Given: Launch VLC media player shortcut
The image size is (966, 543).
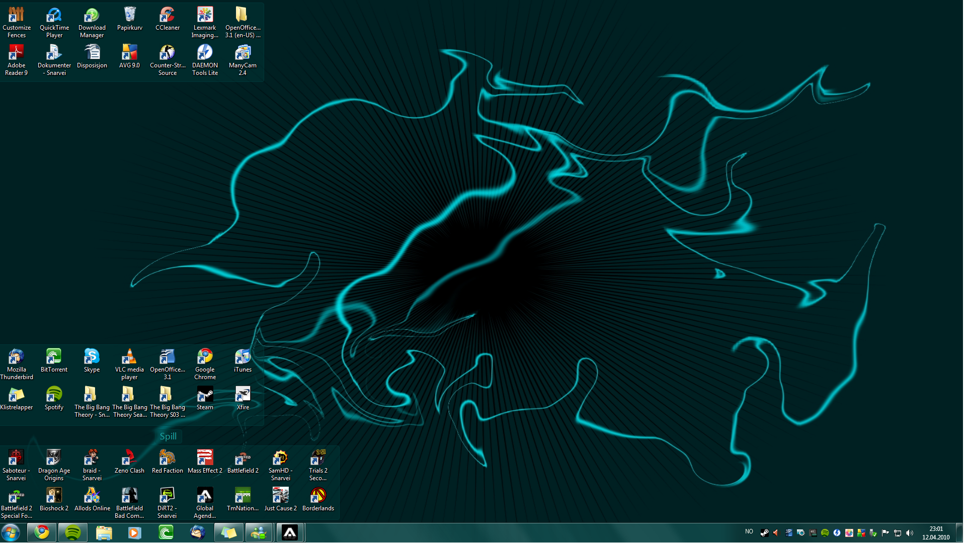Looking at the screenshot, I should click(129, 365).
